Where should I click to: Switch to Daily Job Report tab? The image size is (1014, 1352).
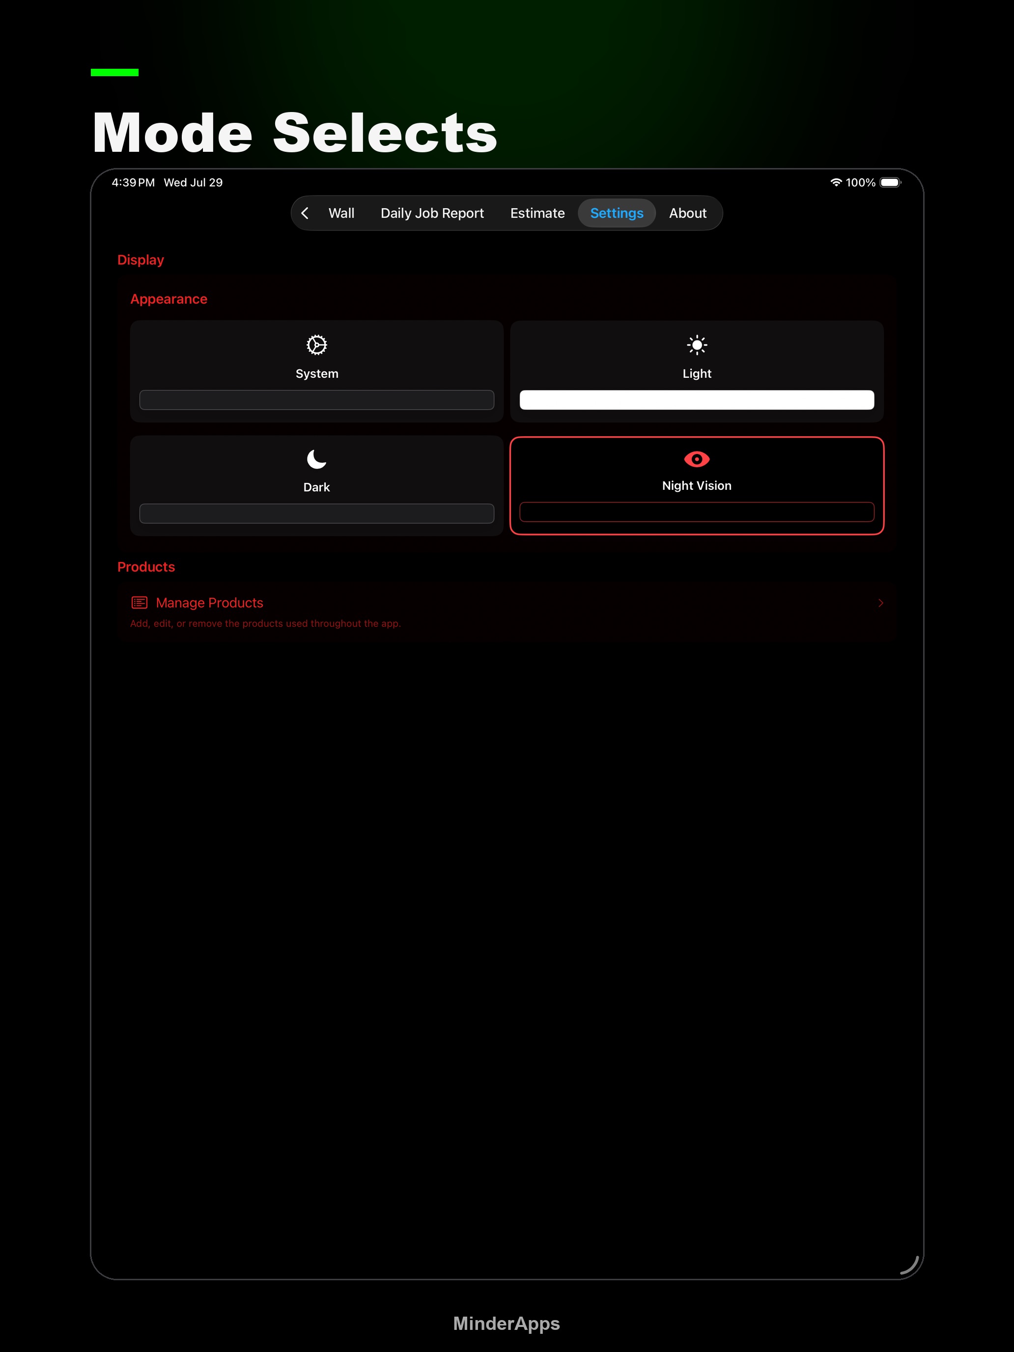pos(432,213)
